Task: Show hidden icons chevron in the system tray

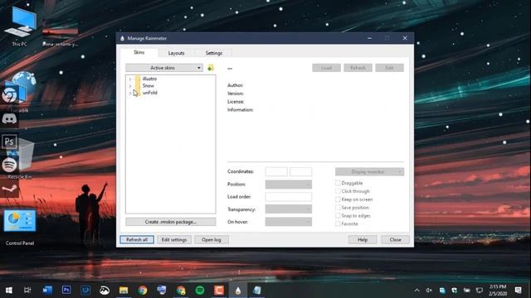Action: tap(417, 291)
